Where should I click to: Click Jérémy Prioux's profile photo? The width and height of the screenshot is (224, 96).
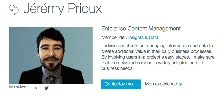pos(51,55)
